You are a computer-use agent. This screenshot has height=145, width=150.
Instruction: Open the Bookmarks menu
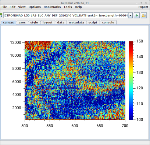(x=52, y=7)
